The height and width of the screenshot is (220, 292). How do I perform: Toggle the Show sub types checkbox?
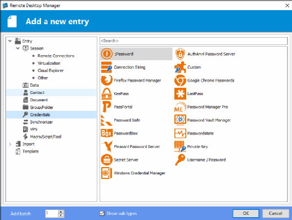pos(102,213)
